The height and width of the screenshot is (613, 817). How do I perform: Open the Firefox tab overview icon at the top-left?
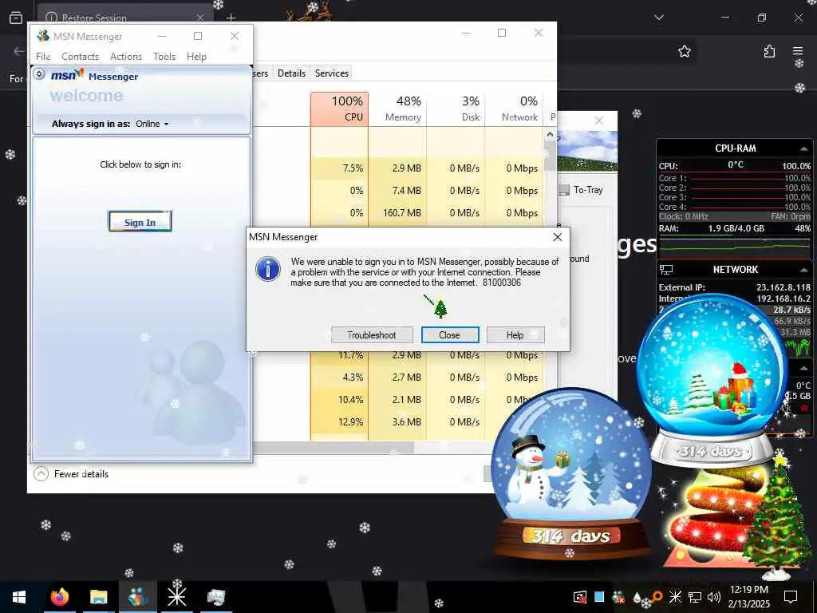16,18
